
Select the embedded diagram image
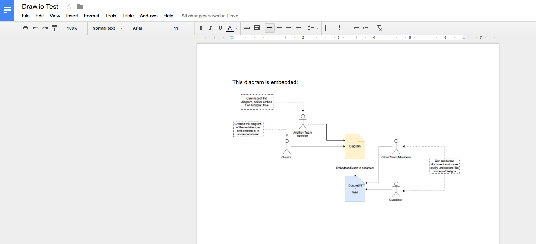(346, 148)
